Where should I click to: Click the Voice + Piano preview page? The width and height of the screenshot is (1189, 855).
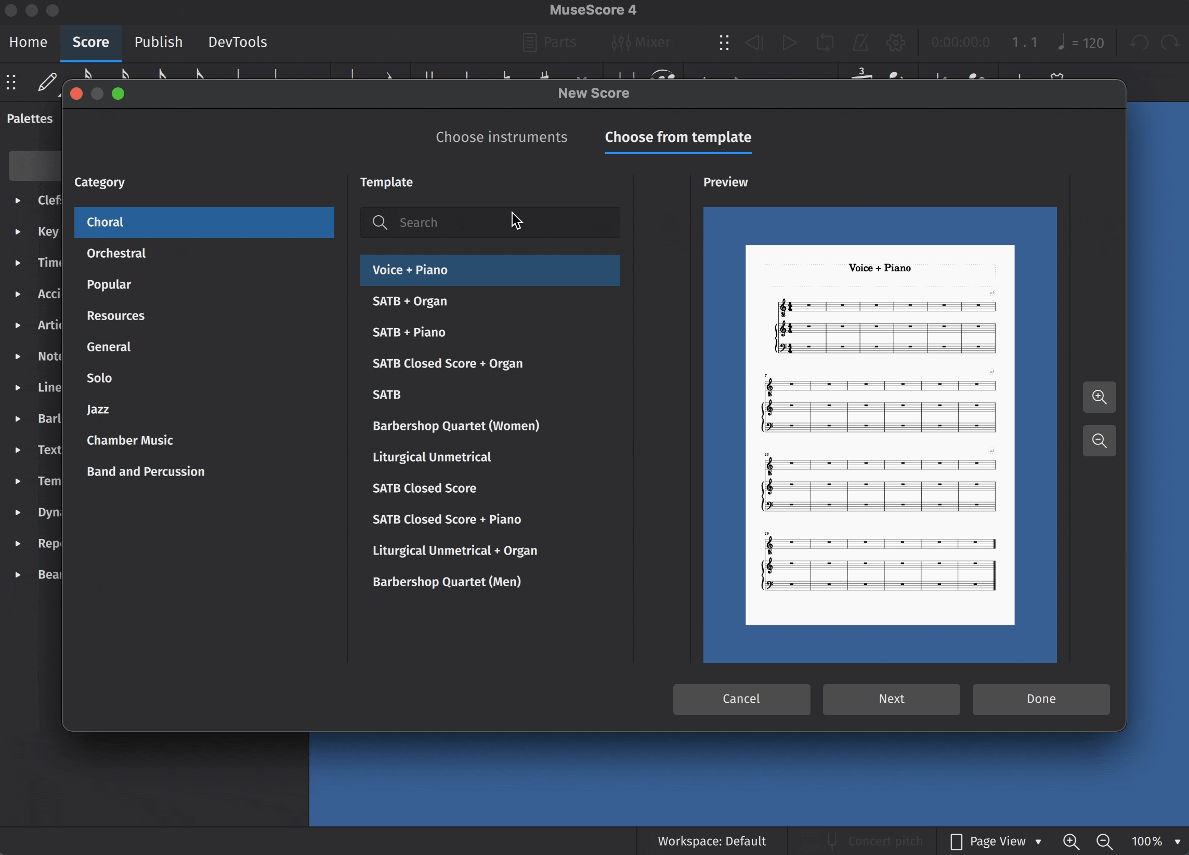[880, 435]
